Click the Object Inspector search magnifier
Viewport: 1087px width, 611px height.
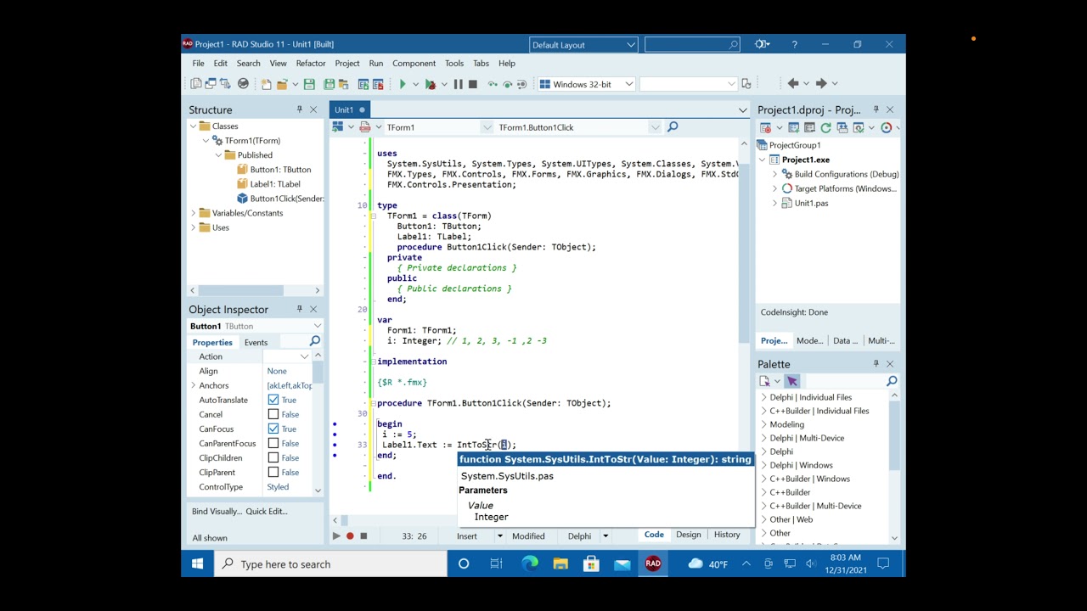pyautogui.click(x=315, y=341)
